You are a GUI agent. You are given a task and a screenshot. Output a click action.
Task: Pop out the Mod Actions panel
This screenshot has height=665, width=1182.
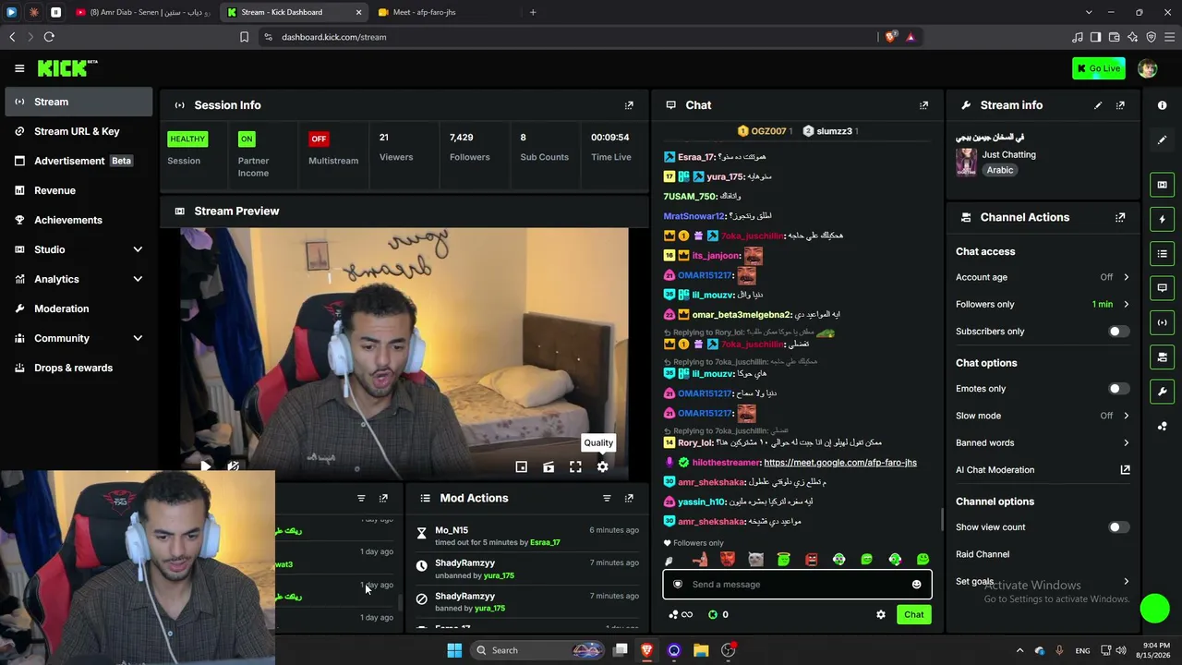(x=629, y=499)
